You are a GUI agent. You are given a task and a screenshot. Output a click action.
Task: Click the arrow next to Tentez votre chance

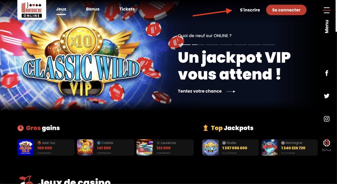(231, 92)
